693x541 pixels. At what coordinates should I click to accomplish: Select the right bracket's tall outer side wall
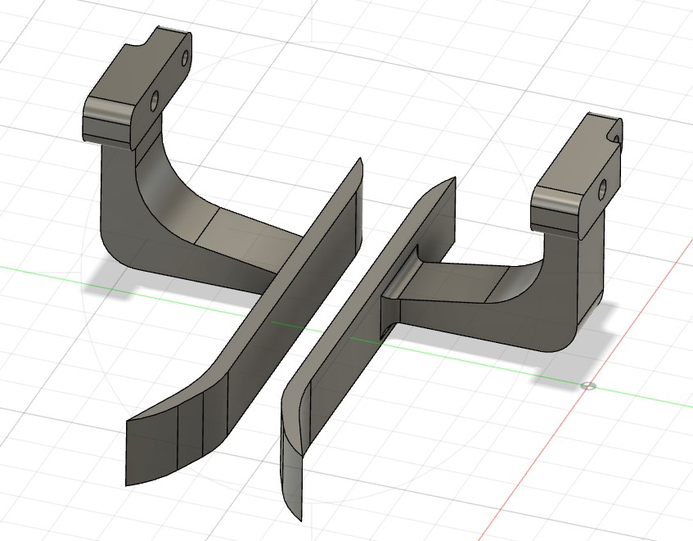593,270
